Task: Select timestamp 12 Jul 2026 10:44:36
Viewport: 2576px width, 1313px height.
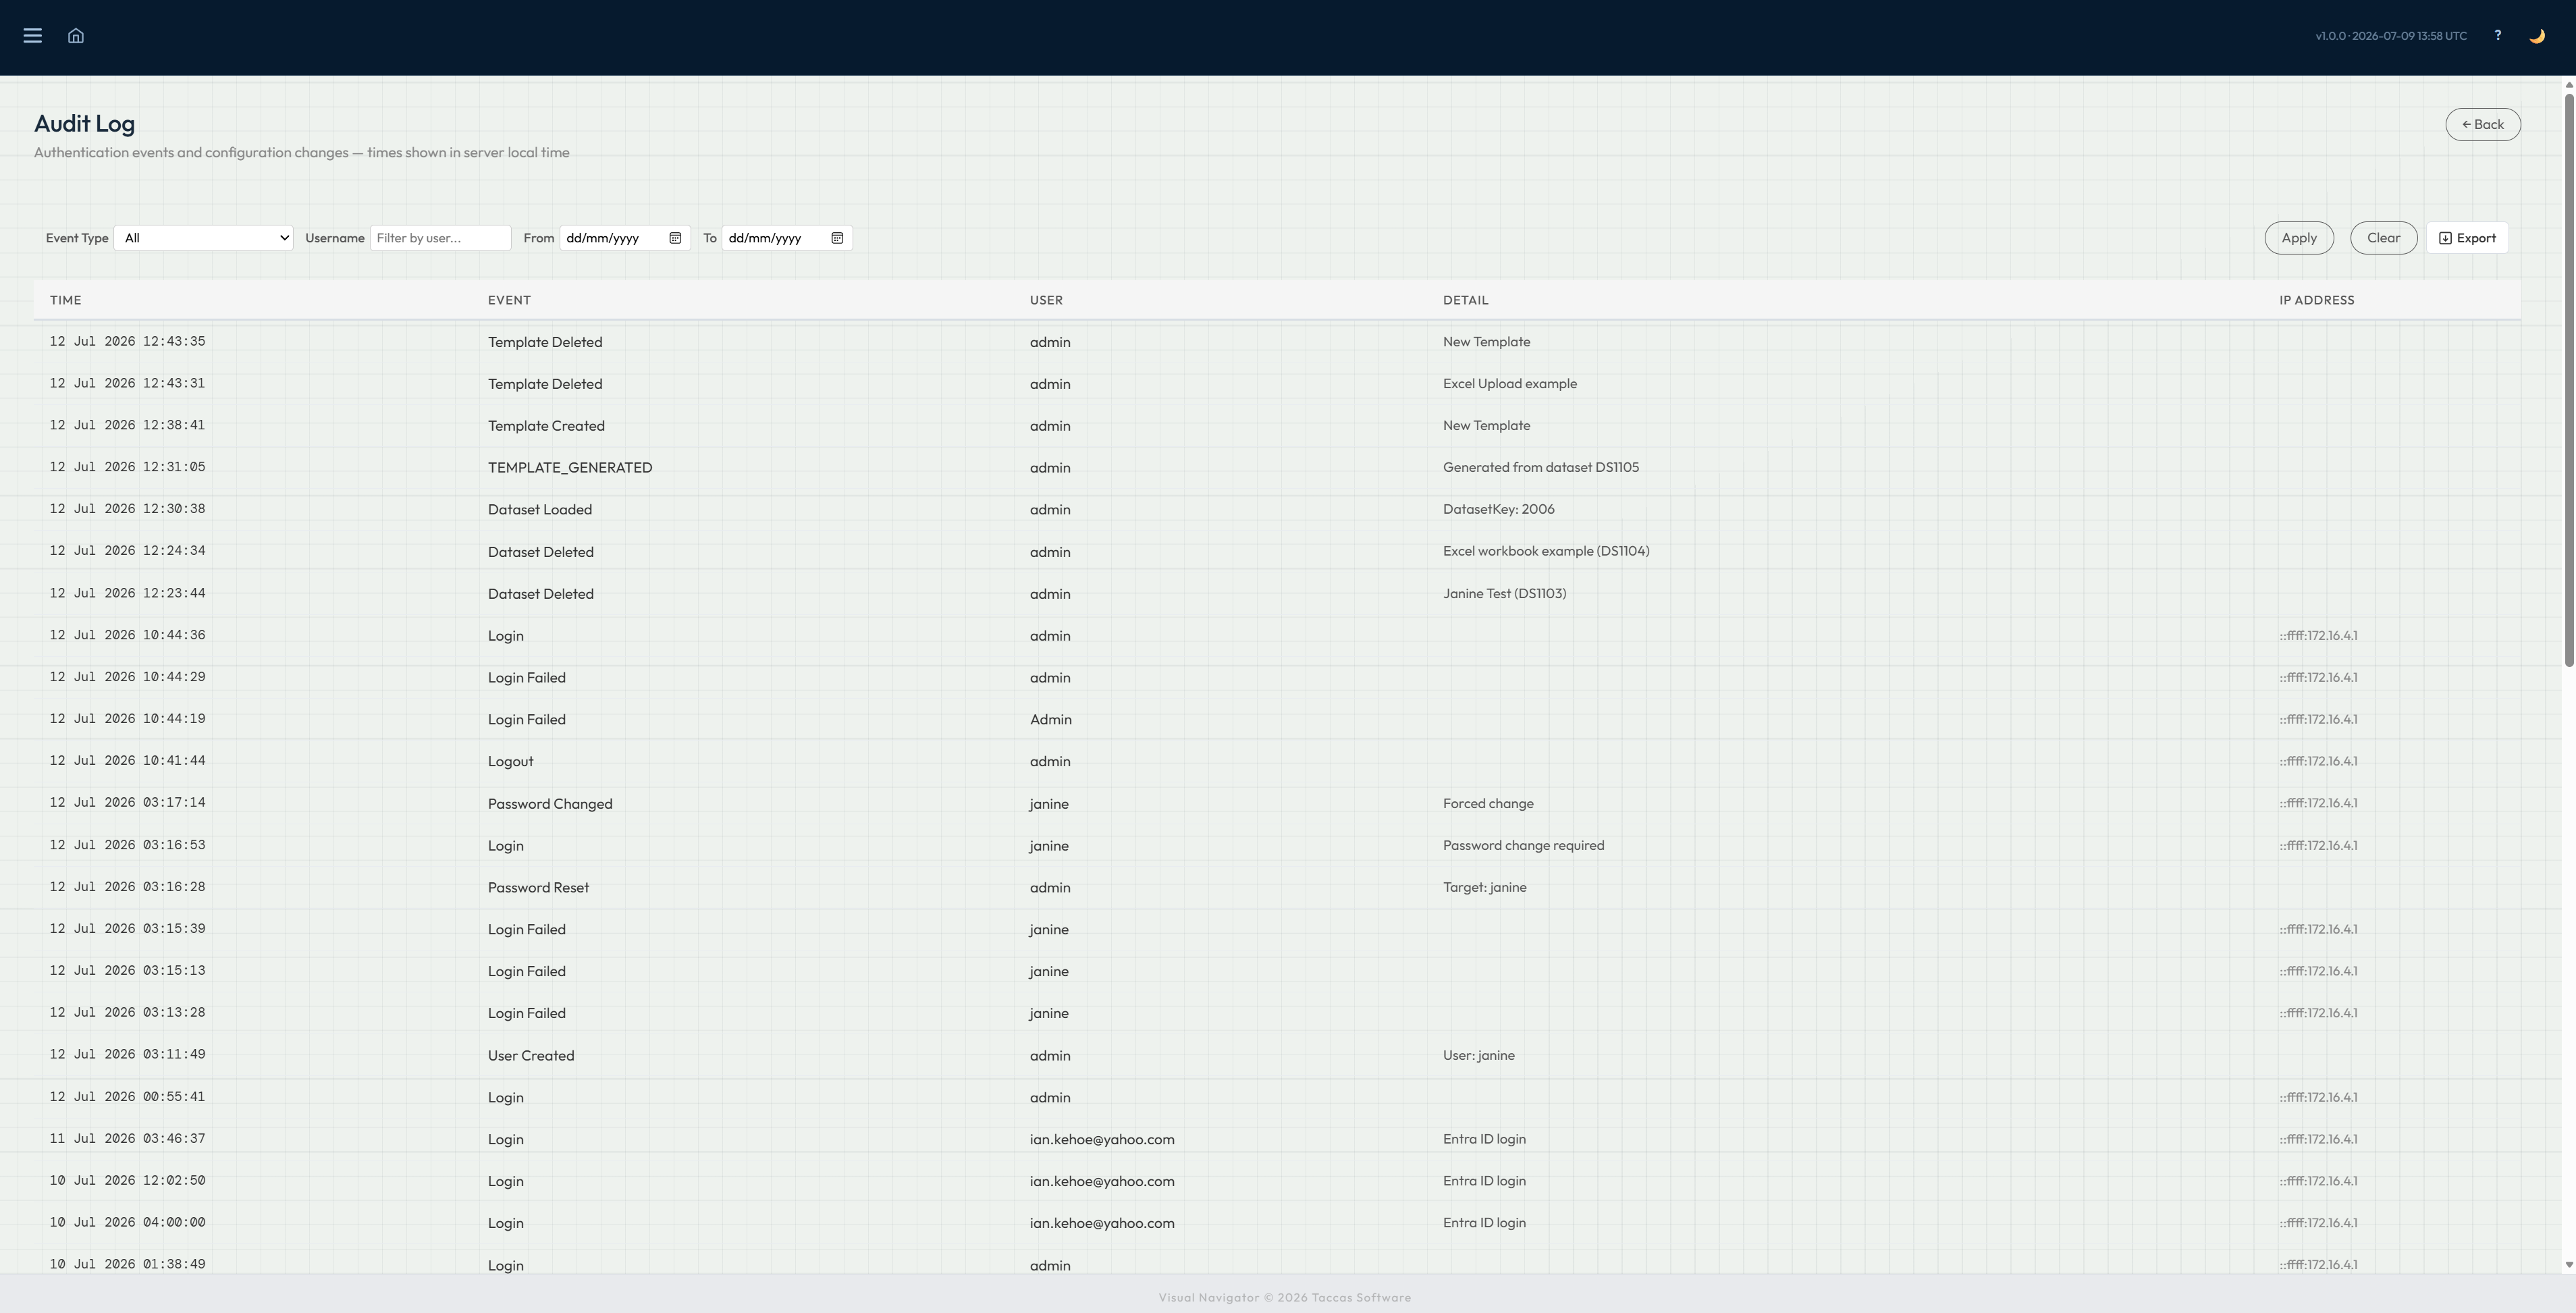Action: [x=127, y=635]
